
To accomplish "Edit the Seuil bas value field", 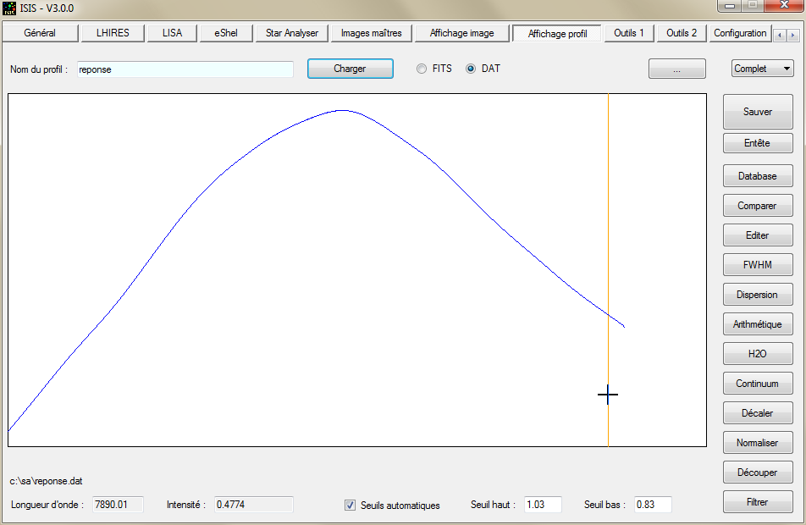I will (652, 505).
